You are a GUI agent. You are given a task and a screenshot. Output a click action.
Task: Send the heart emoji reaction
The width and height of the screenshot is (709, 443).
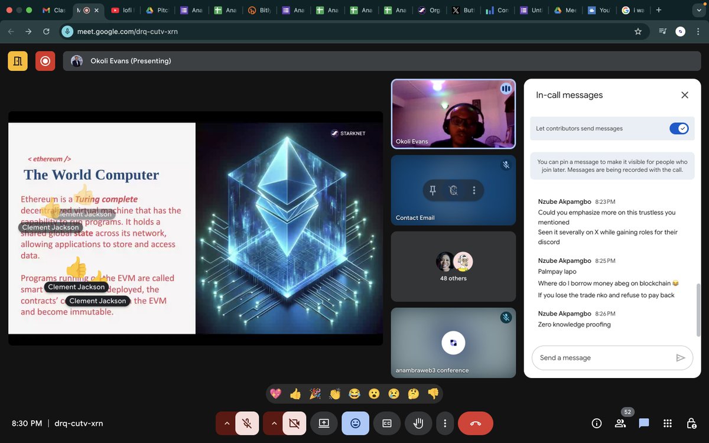(275, 393)
